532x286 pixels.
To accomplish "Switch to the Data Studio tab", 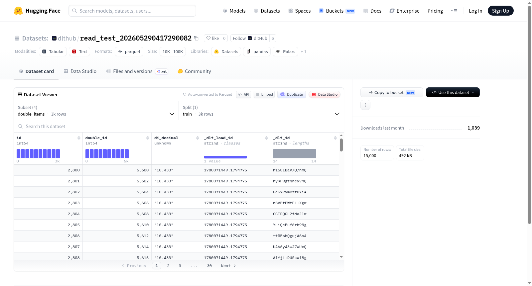I will (x=80, y=71).
